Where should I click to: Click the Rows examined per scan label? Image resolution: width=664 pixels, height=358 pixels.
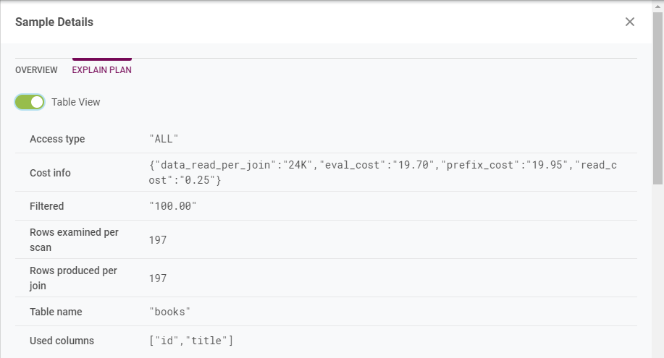pyautogui.click(x=74, y=239)
